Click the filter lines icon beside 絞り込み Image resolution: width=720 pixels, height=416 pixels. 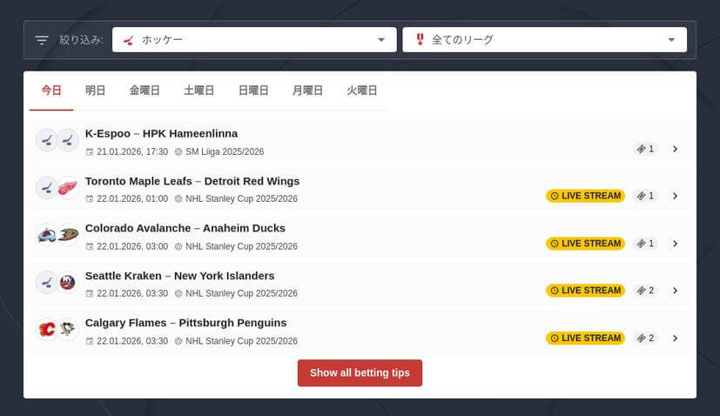pyautogui.click(x=42, y=40)
